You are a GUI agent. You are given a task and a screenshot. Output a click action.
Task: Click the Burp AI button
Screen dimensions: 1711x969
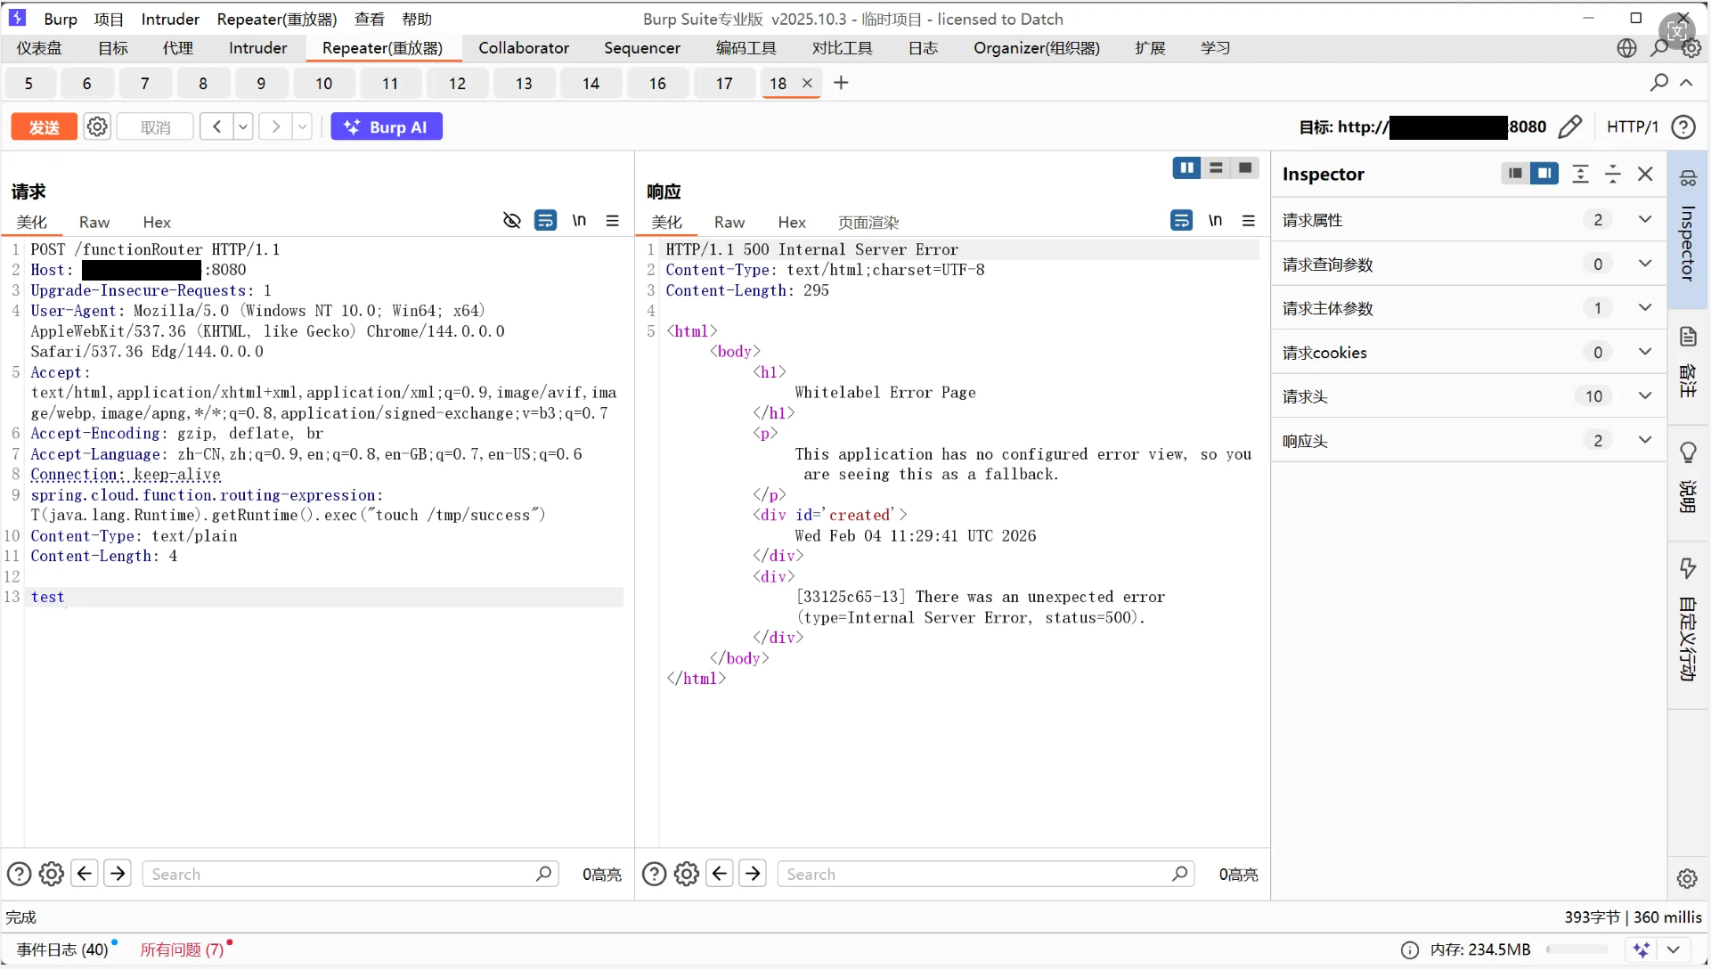pyautogui.click(x=387, y=126)
